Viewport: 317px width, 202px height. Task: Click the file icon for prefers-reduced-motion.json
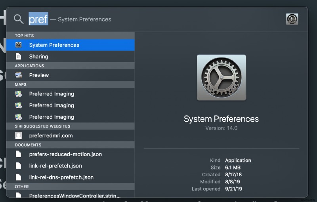pyautogui.click(x=19, y=154)
